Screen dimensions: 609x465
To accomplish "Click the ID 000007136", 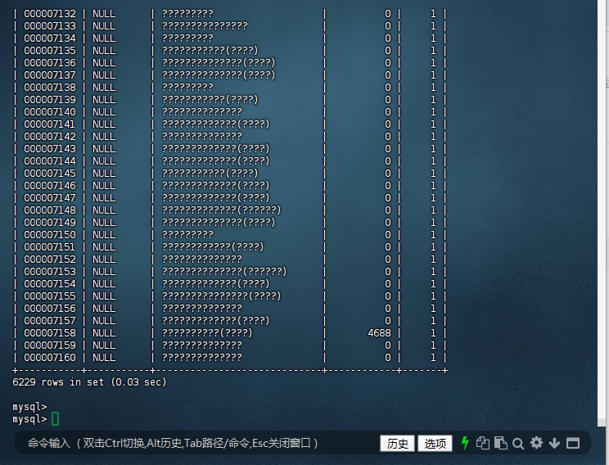I will [50, 63].
